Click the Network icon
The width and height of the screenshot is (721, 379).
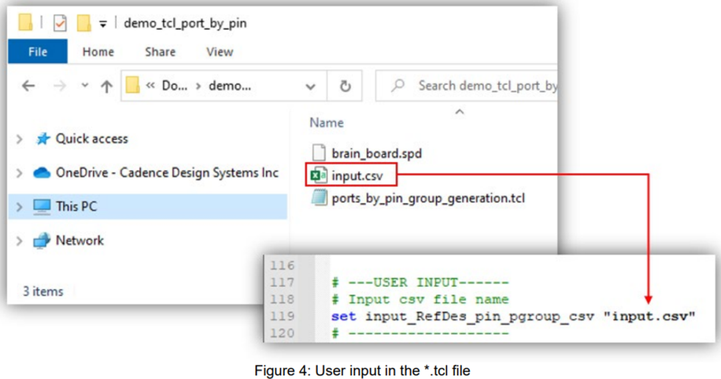[42, 240]
